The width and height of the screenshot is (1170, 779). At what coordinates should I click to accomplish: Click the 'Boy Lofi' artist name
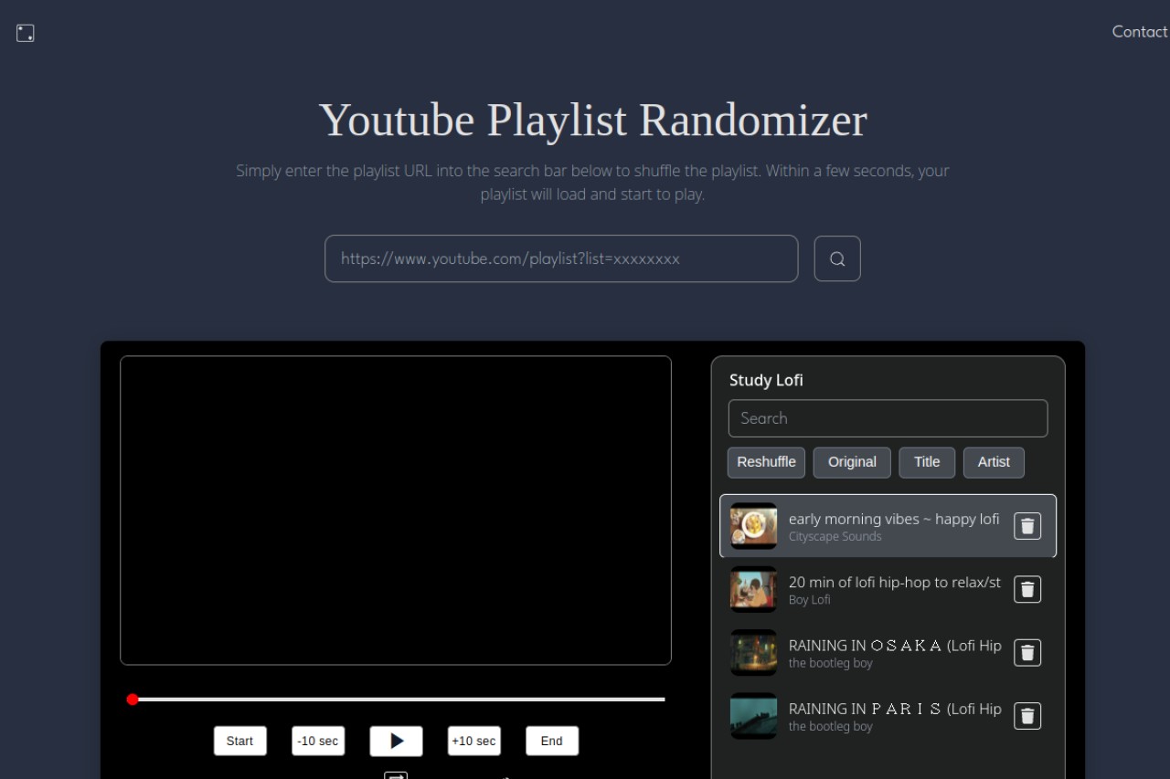click(x=810, y=600)
